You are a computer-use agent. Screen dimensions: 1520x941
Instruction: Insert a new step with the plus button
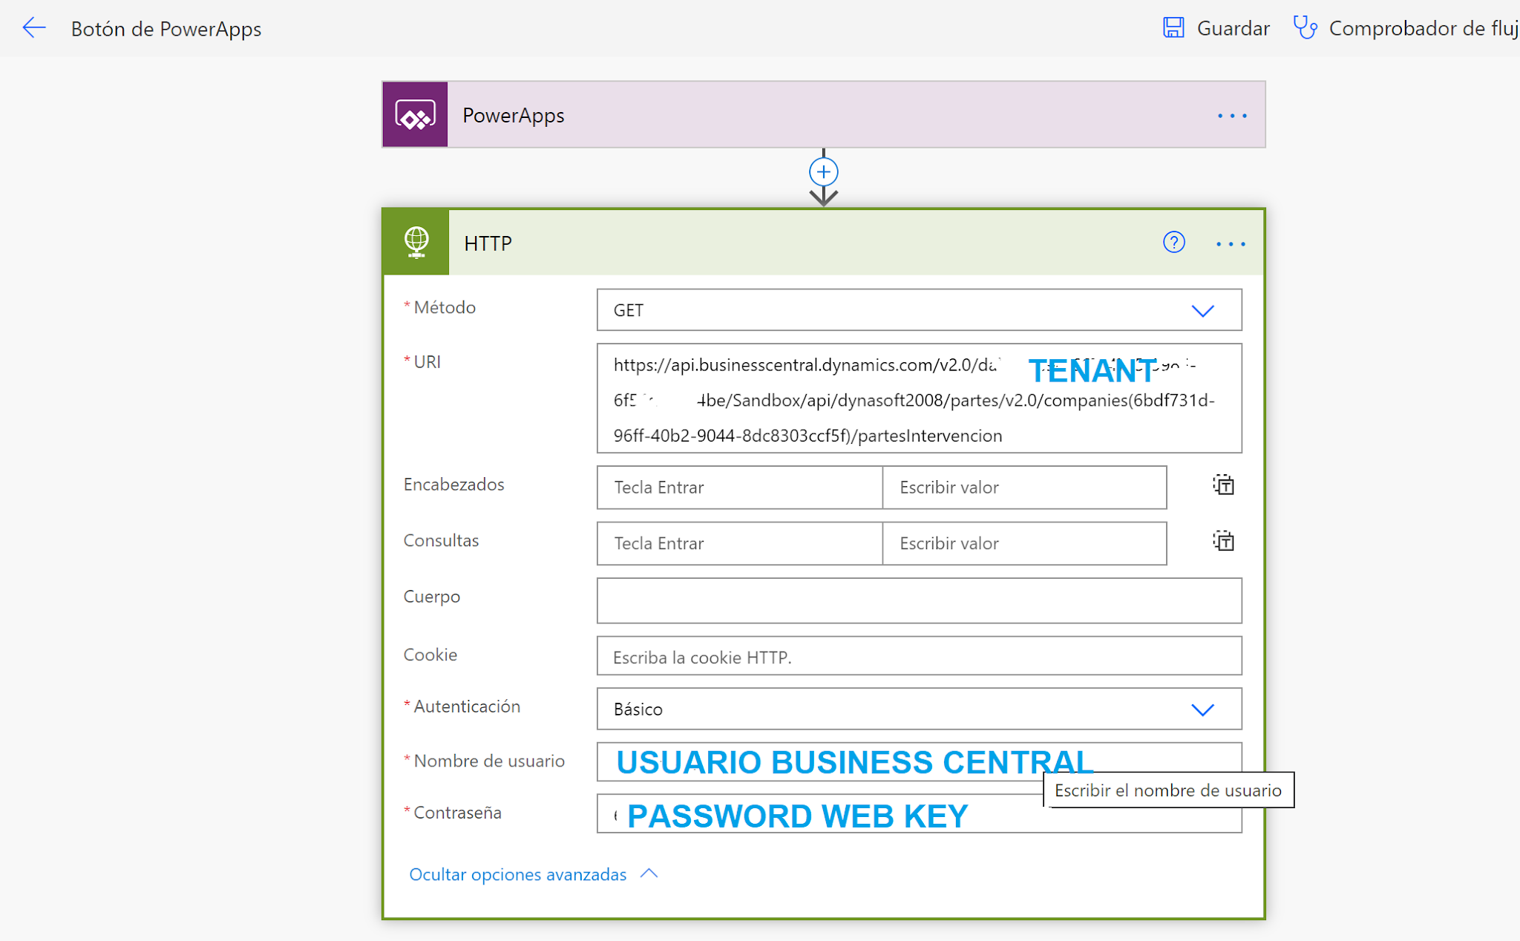(823, 171)
